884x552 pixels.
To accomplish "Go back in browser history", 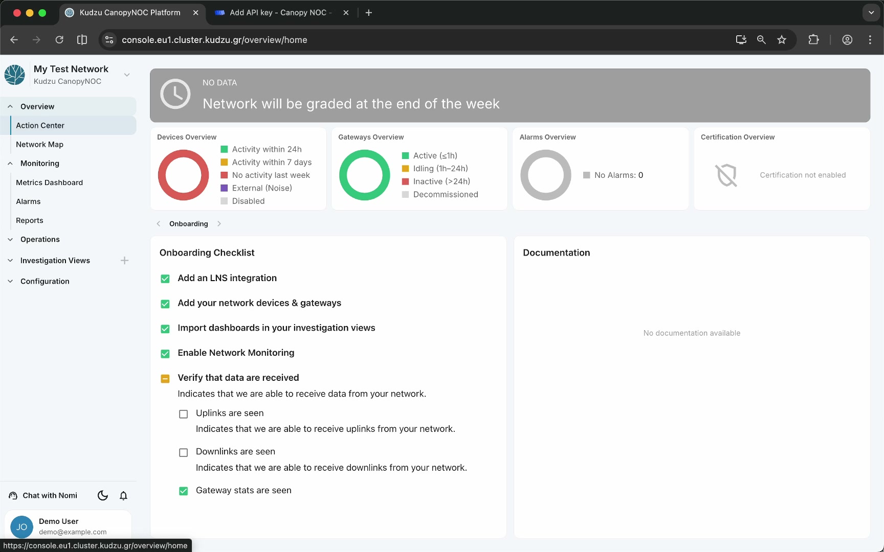I will pos(14,40).
